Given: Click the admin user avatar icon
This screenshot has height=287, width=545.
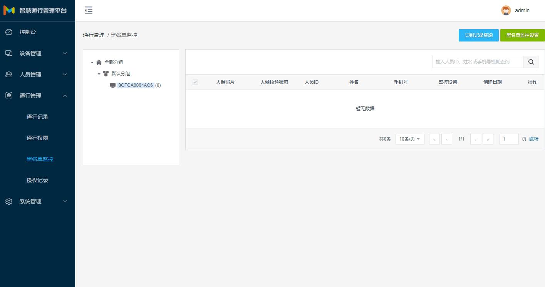Looking at the screenshot, I should [x=506, y=11].
